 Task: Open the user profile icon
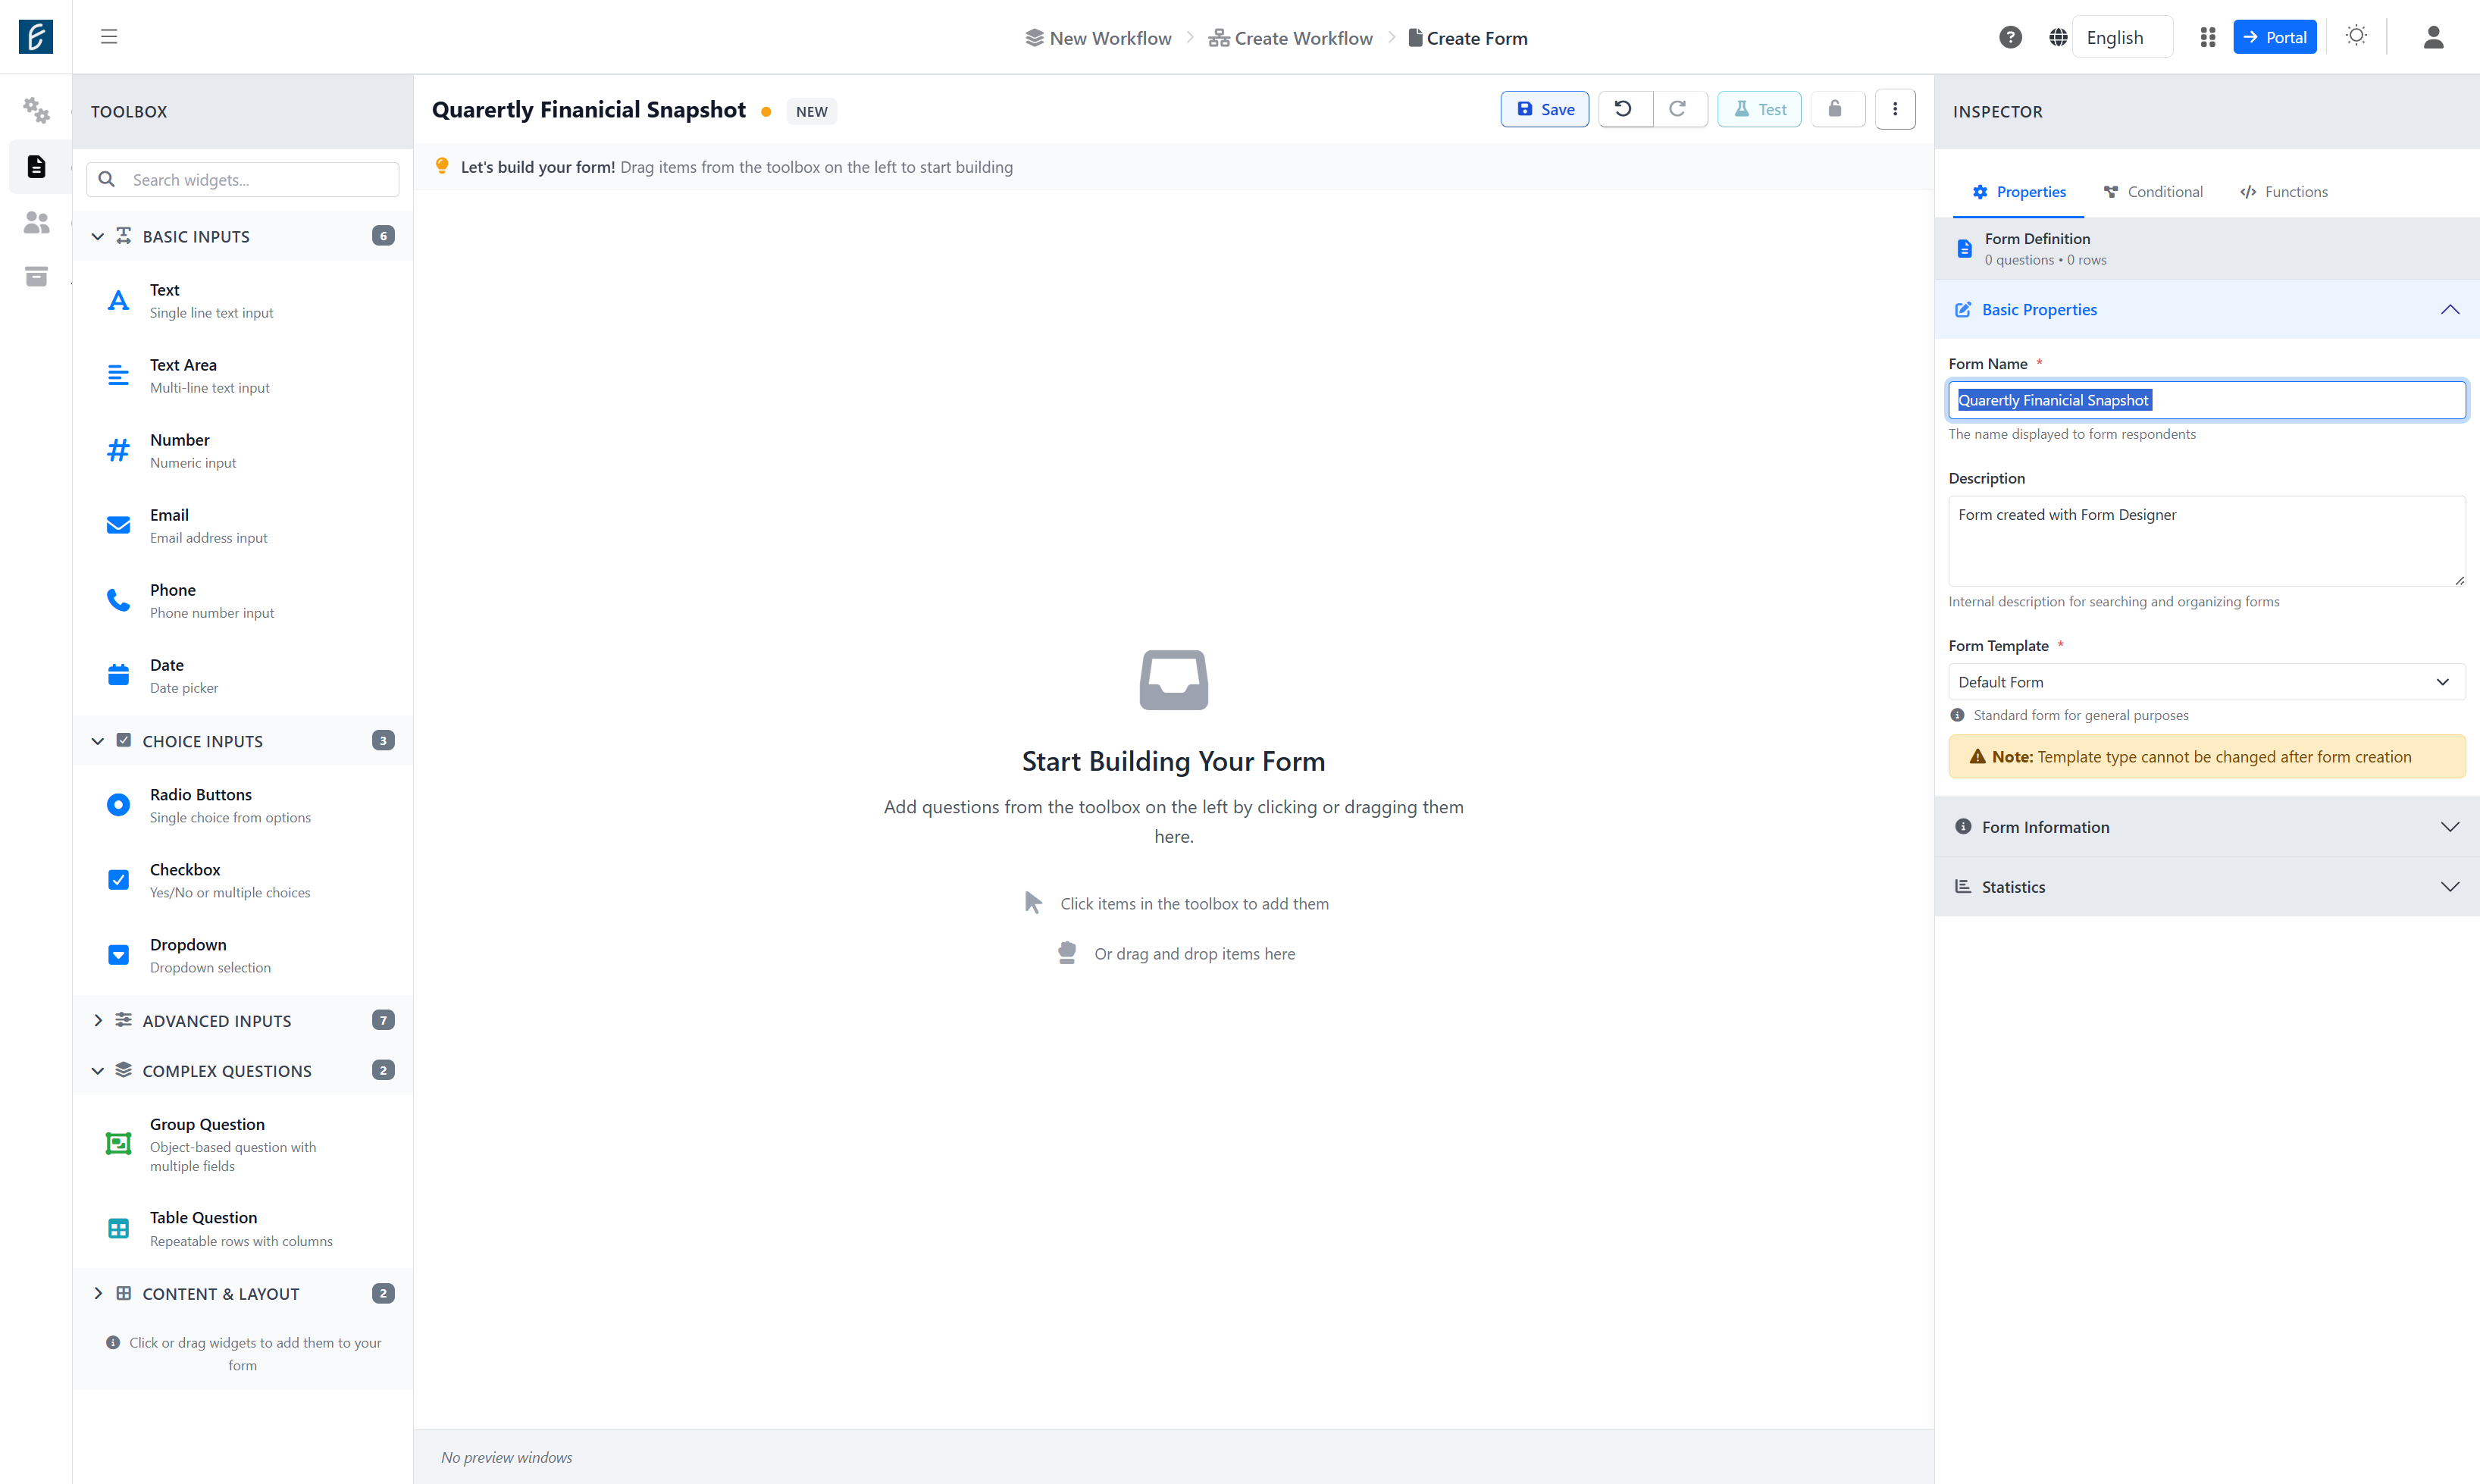point(2433,37)
